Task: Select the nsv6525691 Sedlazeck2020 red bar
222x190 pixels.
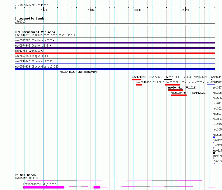Action: pyautogui.click(x=172, y=85)
